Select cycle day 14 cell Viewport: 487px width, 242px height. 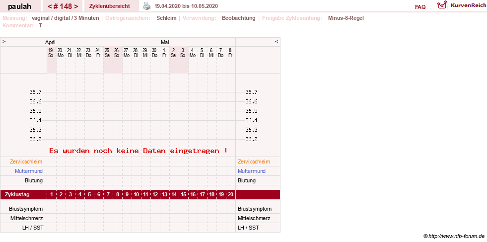pos(174,195)
